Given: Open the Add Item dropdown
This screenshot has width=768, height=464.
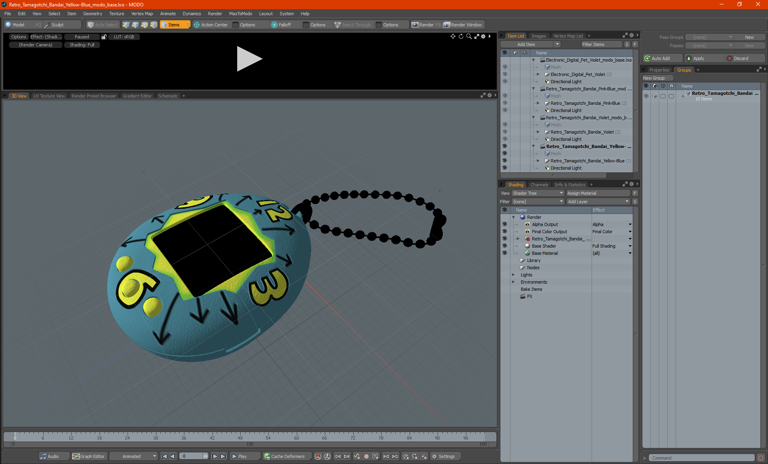Looking at the screenshot, I should [530, 44].
